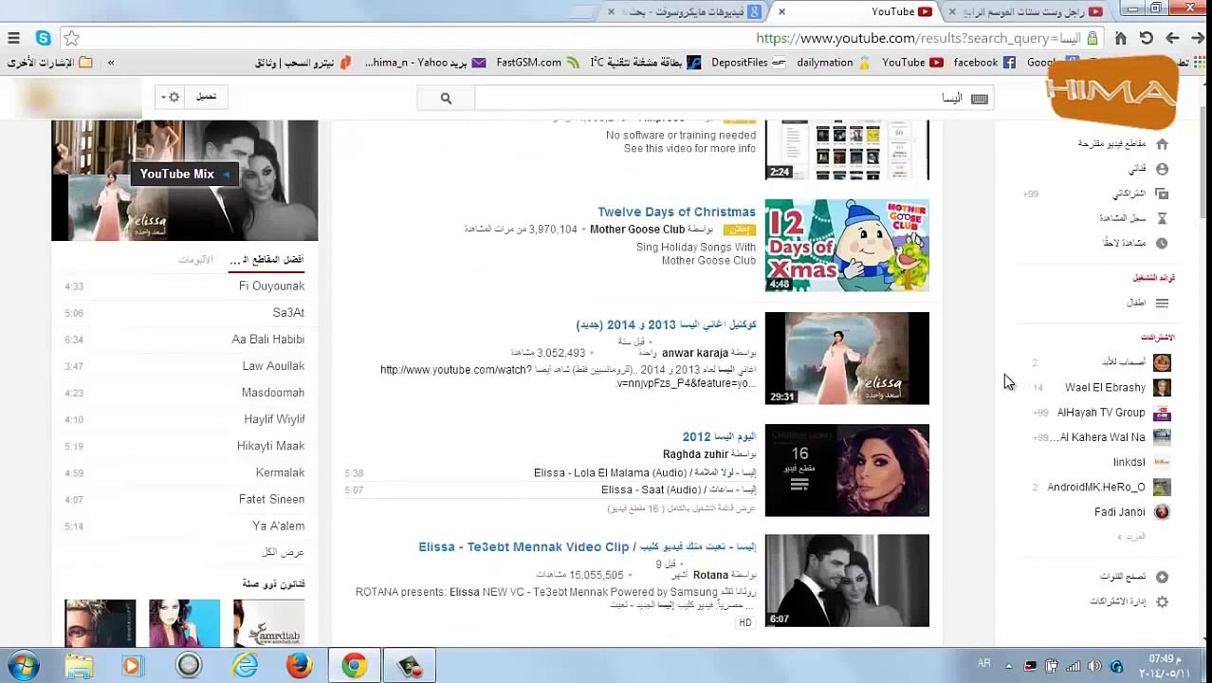Screen dimensions: 1212x683
Task: Open the YouTube Mix Elissa thumbnail
Action: click(x=185, y=180)
